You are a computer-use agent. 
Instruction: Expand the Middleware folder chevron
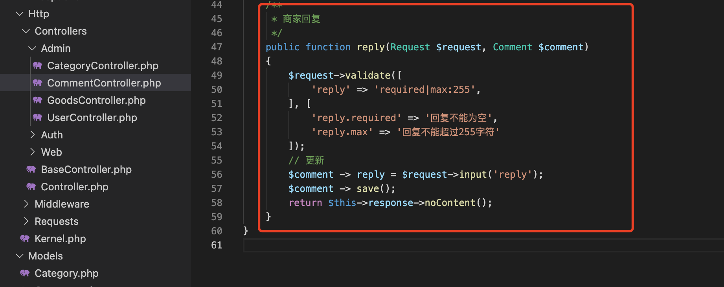(x=26, y=204)
